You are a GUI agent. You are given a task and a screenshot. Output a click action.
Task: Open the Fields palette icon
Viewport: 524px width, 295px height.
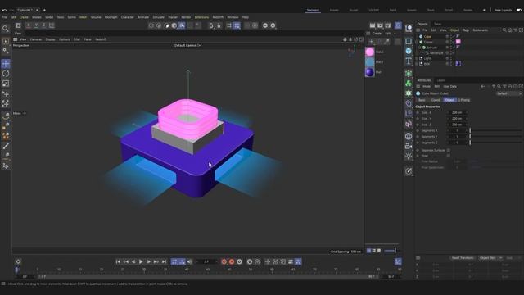409,124
